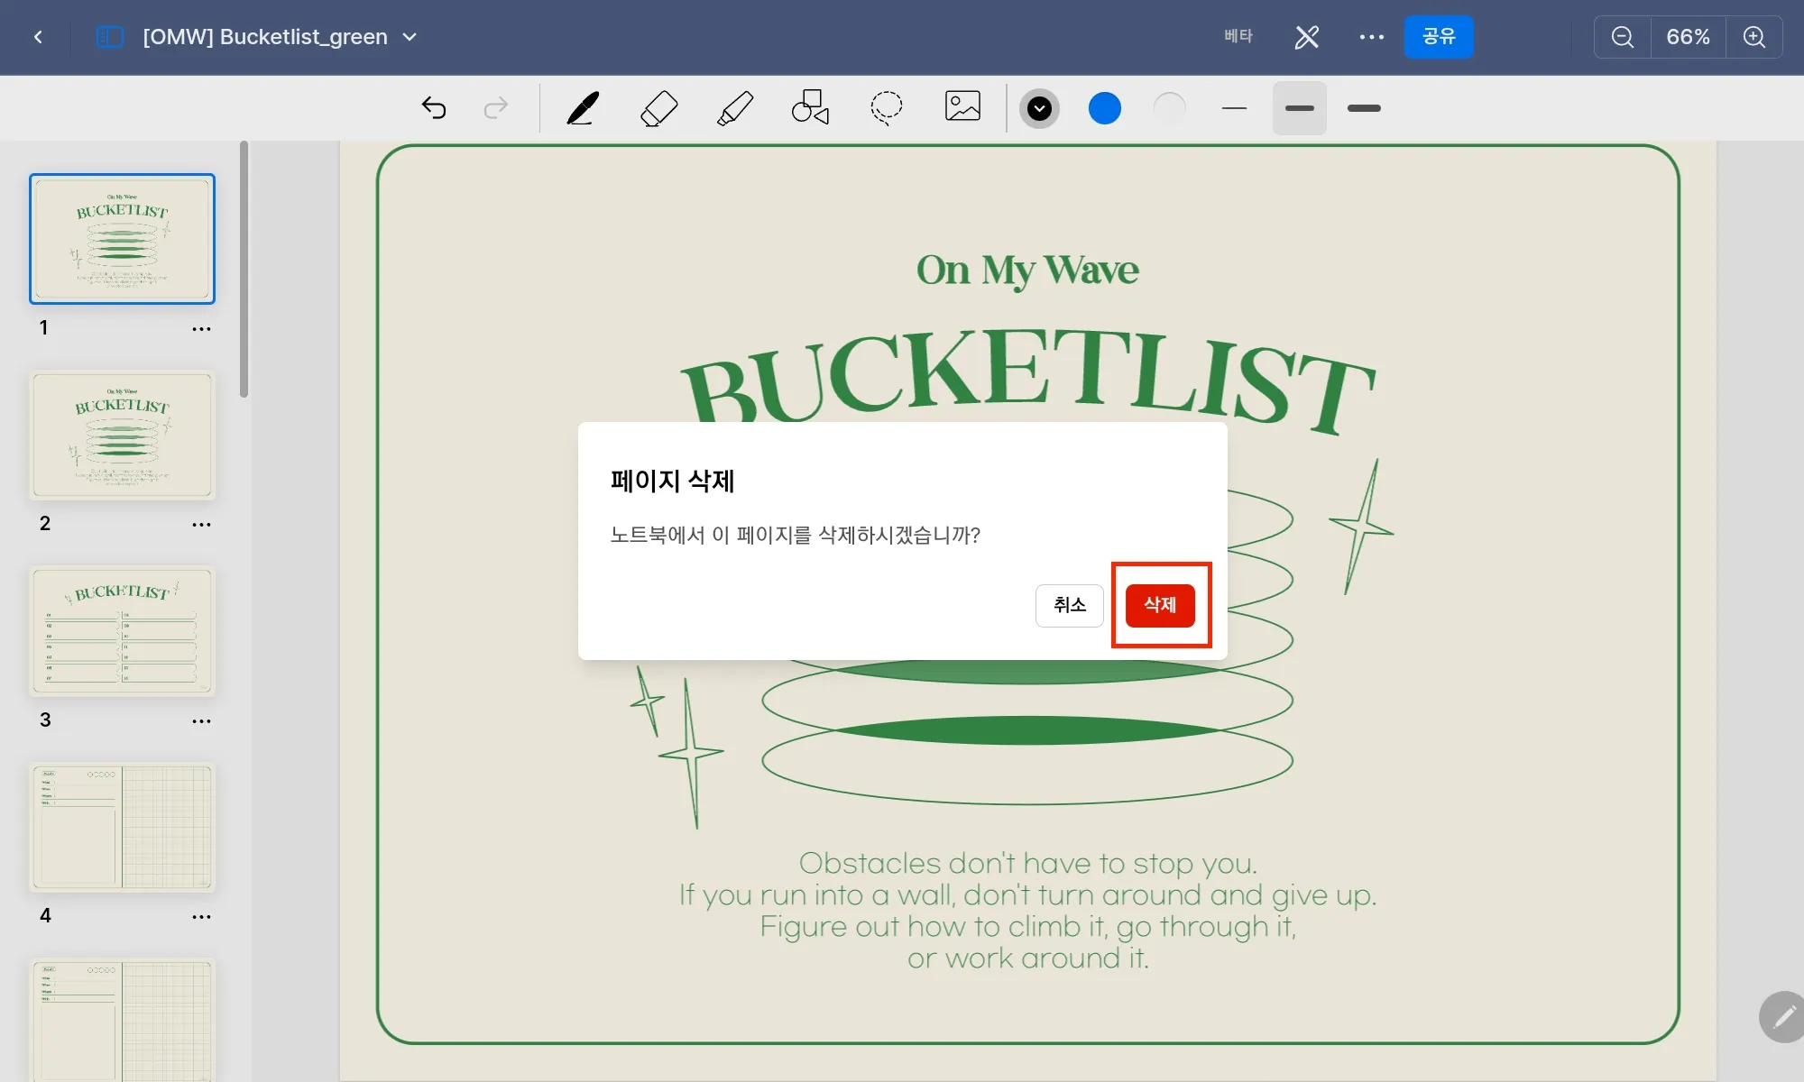Viewport: 1804px width, 1082px height.
Task: Select the Eraser tool
Action: 658,108
